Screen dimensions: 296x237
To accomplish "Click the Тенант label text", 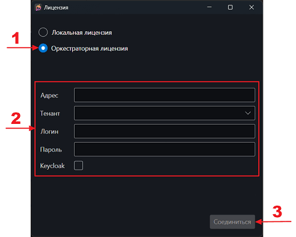I will coord(50,114).
